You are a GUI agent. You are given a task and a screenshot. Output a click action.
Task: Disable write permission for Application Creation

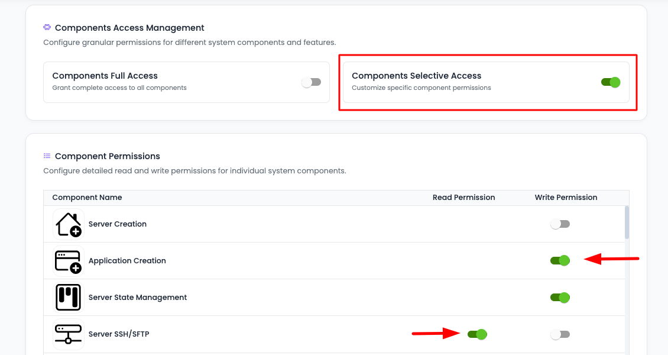560,260
